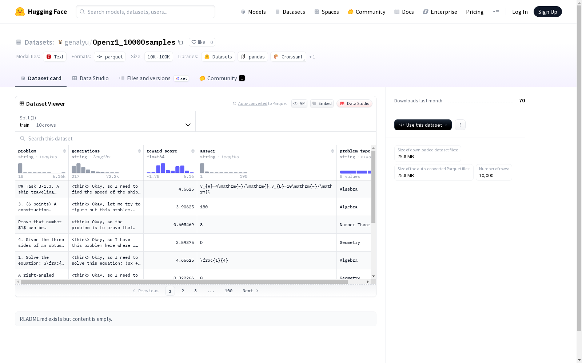Click the '## Task B-1.3.' problem cell
This screenshot has height=363, width=582.
(x=42, y=189)
